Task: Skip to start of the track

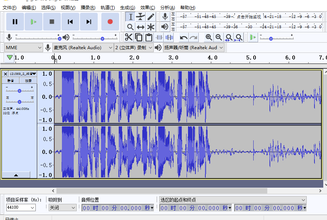Action: coord(70,22)
